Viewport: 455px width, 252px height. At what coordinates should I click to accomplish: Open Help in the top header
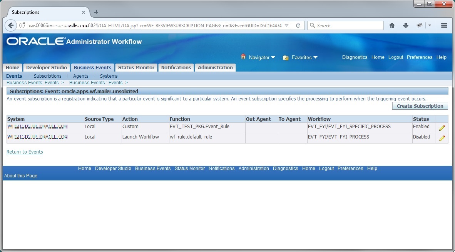coord(442,57)
